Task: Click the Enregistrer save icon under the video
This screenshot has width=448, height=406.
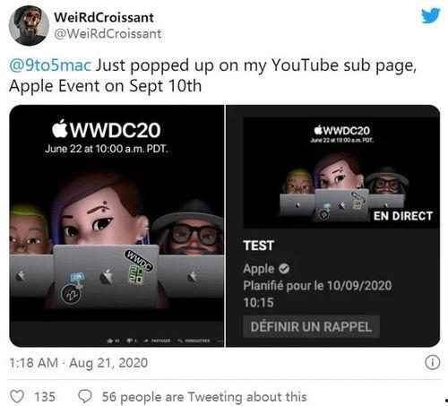Action: (180, 341)
